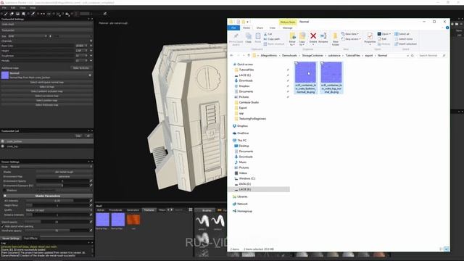
Task: Open Easy access dropdown in ribbon
Action: coord(351,38)
